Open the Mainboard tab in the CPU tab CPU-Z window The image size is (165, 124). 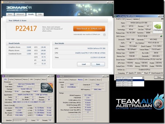pyautogui.click(x=18, y=79)
